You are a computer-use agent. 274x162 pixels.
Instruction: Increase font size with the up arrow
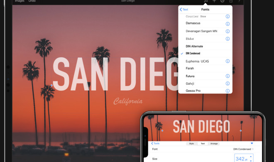point(251,157)
